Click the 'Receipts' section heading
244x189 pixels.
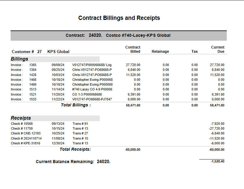point(21,118)
